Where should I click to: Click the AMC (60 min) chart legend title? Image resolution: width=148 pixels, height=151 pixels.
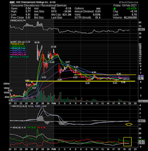coord(21,42)
